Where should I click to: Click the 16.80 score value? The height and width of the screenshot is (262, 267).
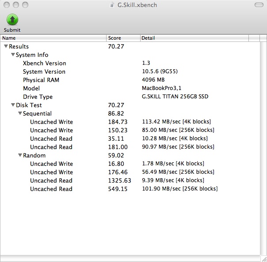(x=116, y=164)
